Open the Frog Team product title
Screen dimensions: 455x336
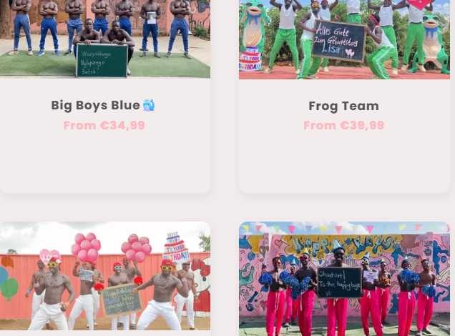344,106
